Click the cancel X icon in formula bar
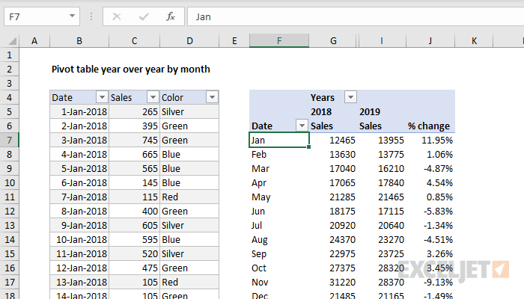 [x=117, y=16]
